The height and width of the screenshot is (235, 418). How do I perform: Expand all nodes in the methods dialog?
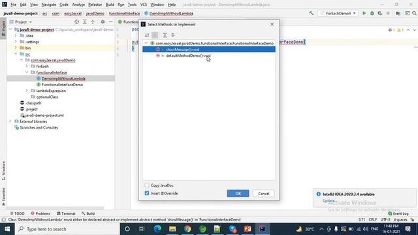tap(165, 35)
